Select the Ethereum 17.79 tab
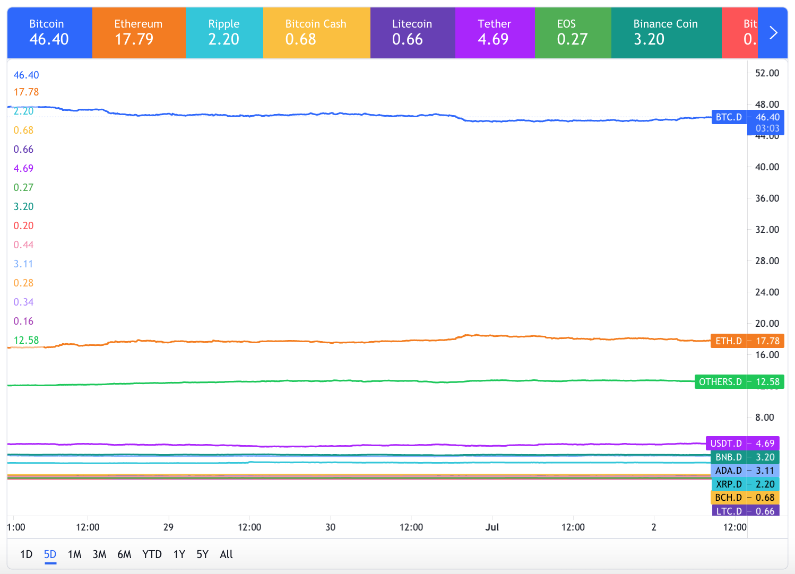Viewport: 795px width, 574px height. (139, 33)
